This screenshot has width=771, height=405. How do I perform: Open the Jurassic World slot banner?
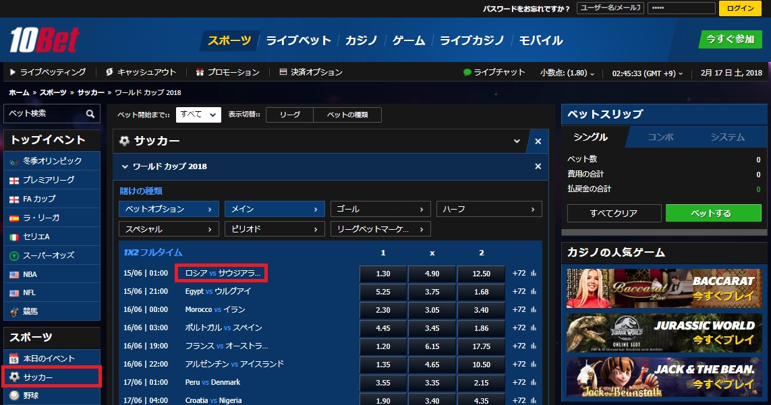(664, 334)
